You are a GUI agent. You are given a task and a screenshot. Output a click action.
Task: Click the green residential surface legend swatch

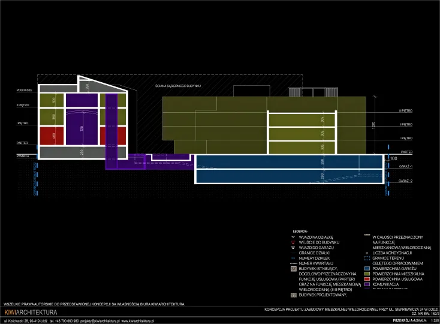367,274
